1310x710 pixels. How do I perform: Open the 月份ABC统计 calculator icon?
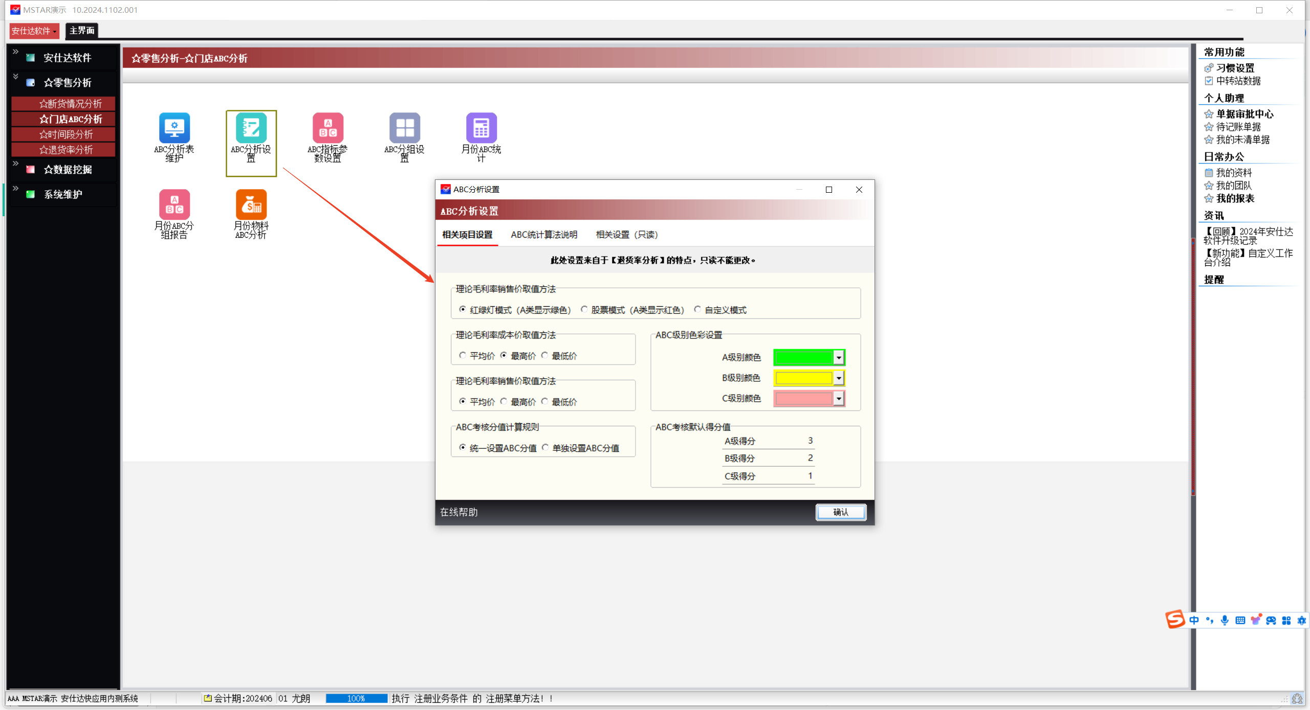point(481,129)
